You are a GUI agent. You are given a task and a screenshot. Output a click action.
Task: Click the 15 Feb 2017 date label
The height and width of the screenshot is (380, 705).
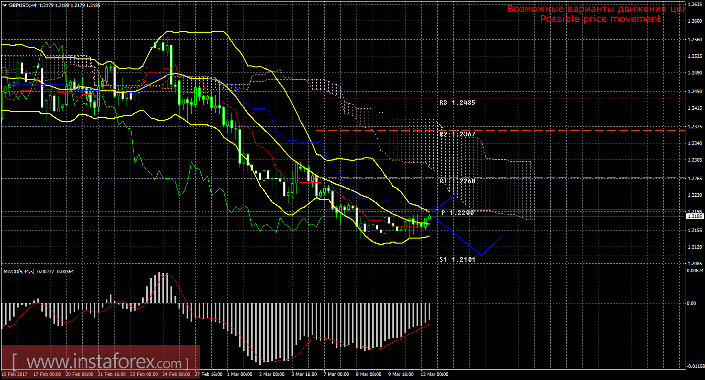click(x=15, y=375)
